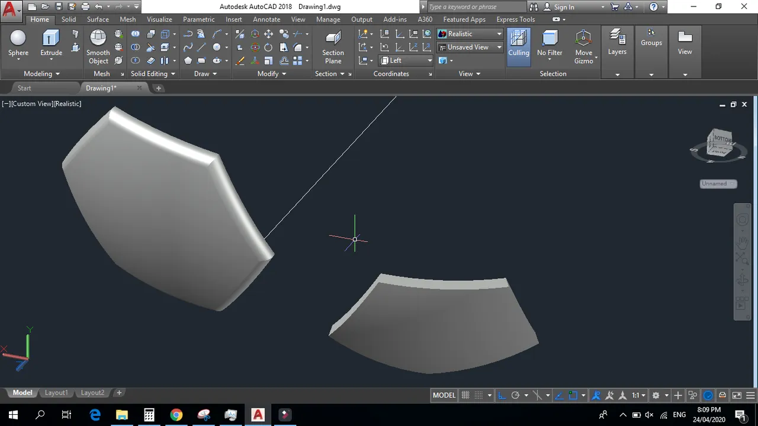Open Chrome from the Windows taskbar
758x426 pixels.
[x=176, y=414]
